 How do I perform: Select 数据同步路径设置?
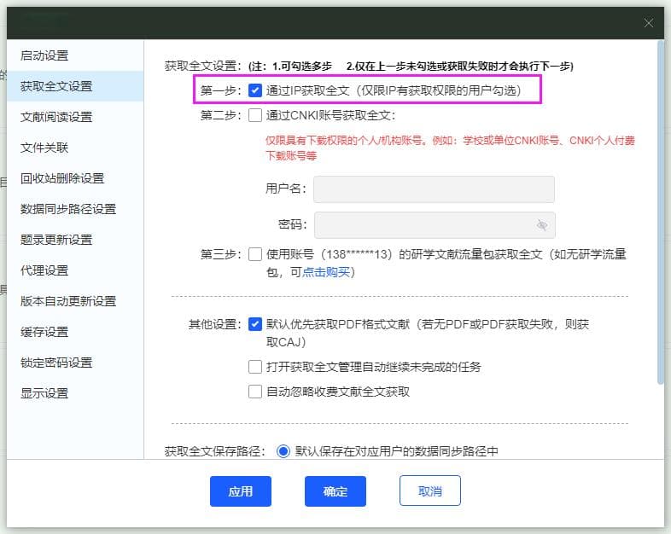[68, 209]
